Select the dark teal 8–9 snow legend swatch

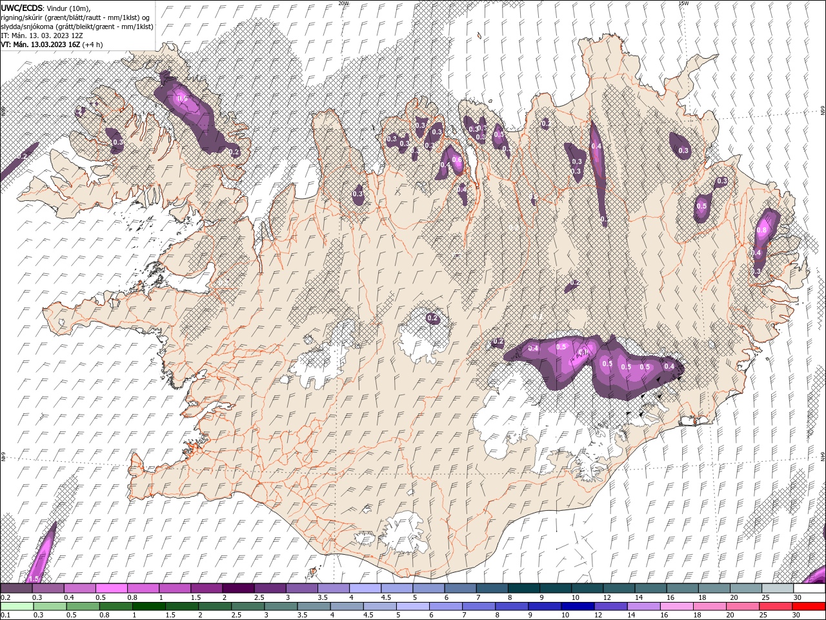[x=524, y=588]
